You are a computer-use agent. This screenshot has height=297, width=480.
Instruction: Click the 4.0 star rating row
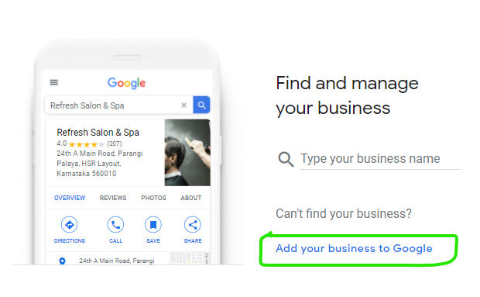click(89, 143)
